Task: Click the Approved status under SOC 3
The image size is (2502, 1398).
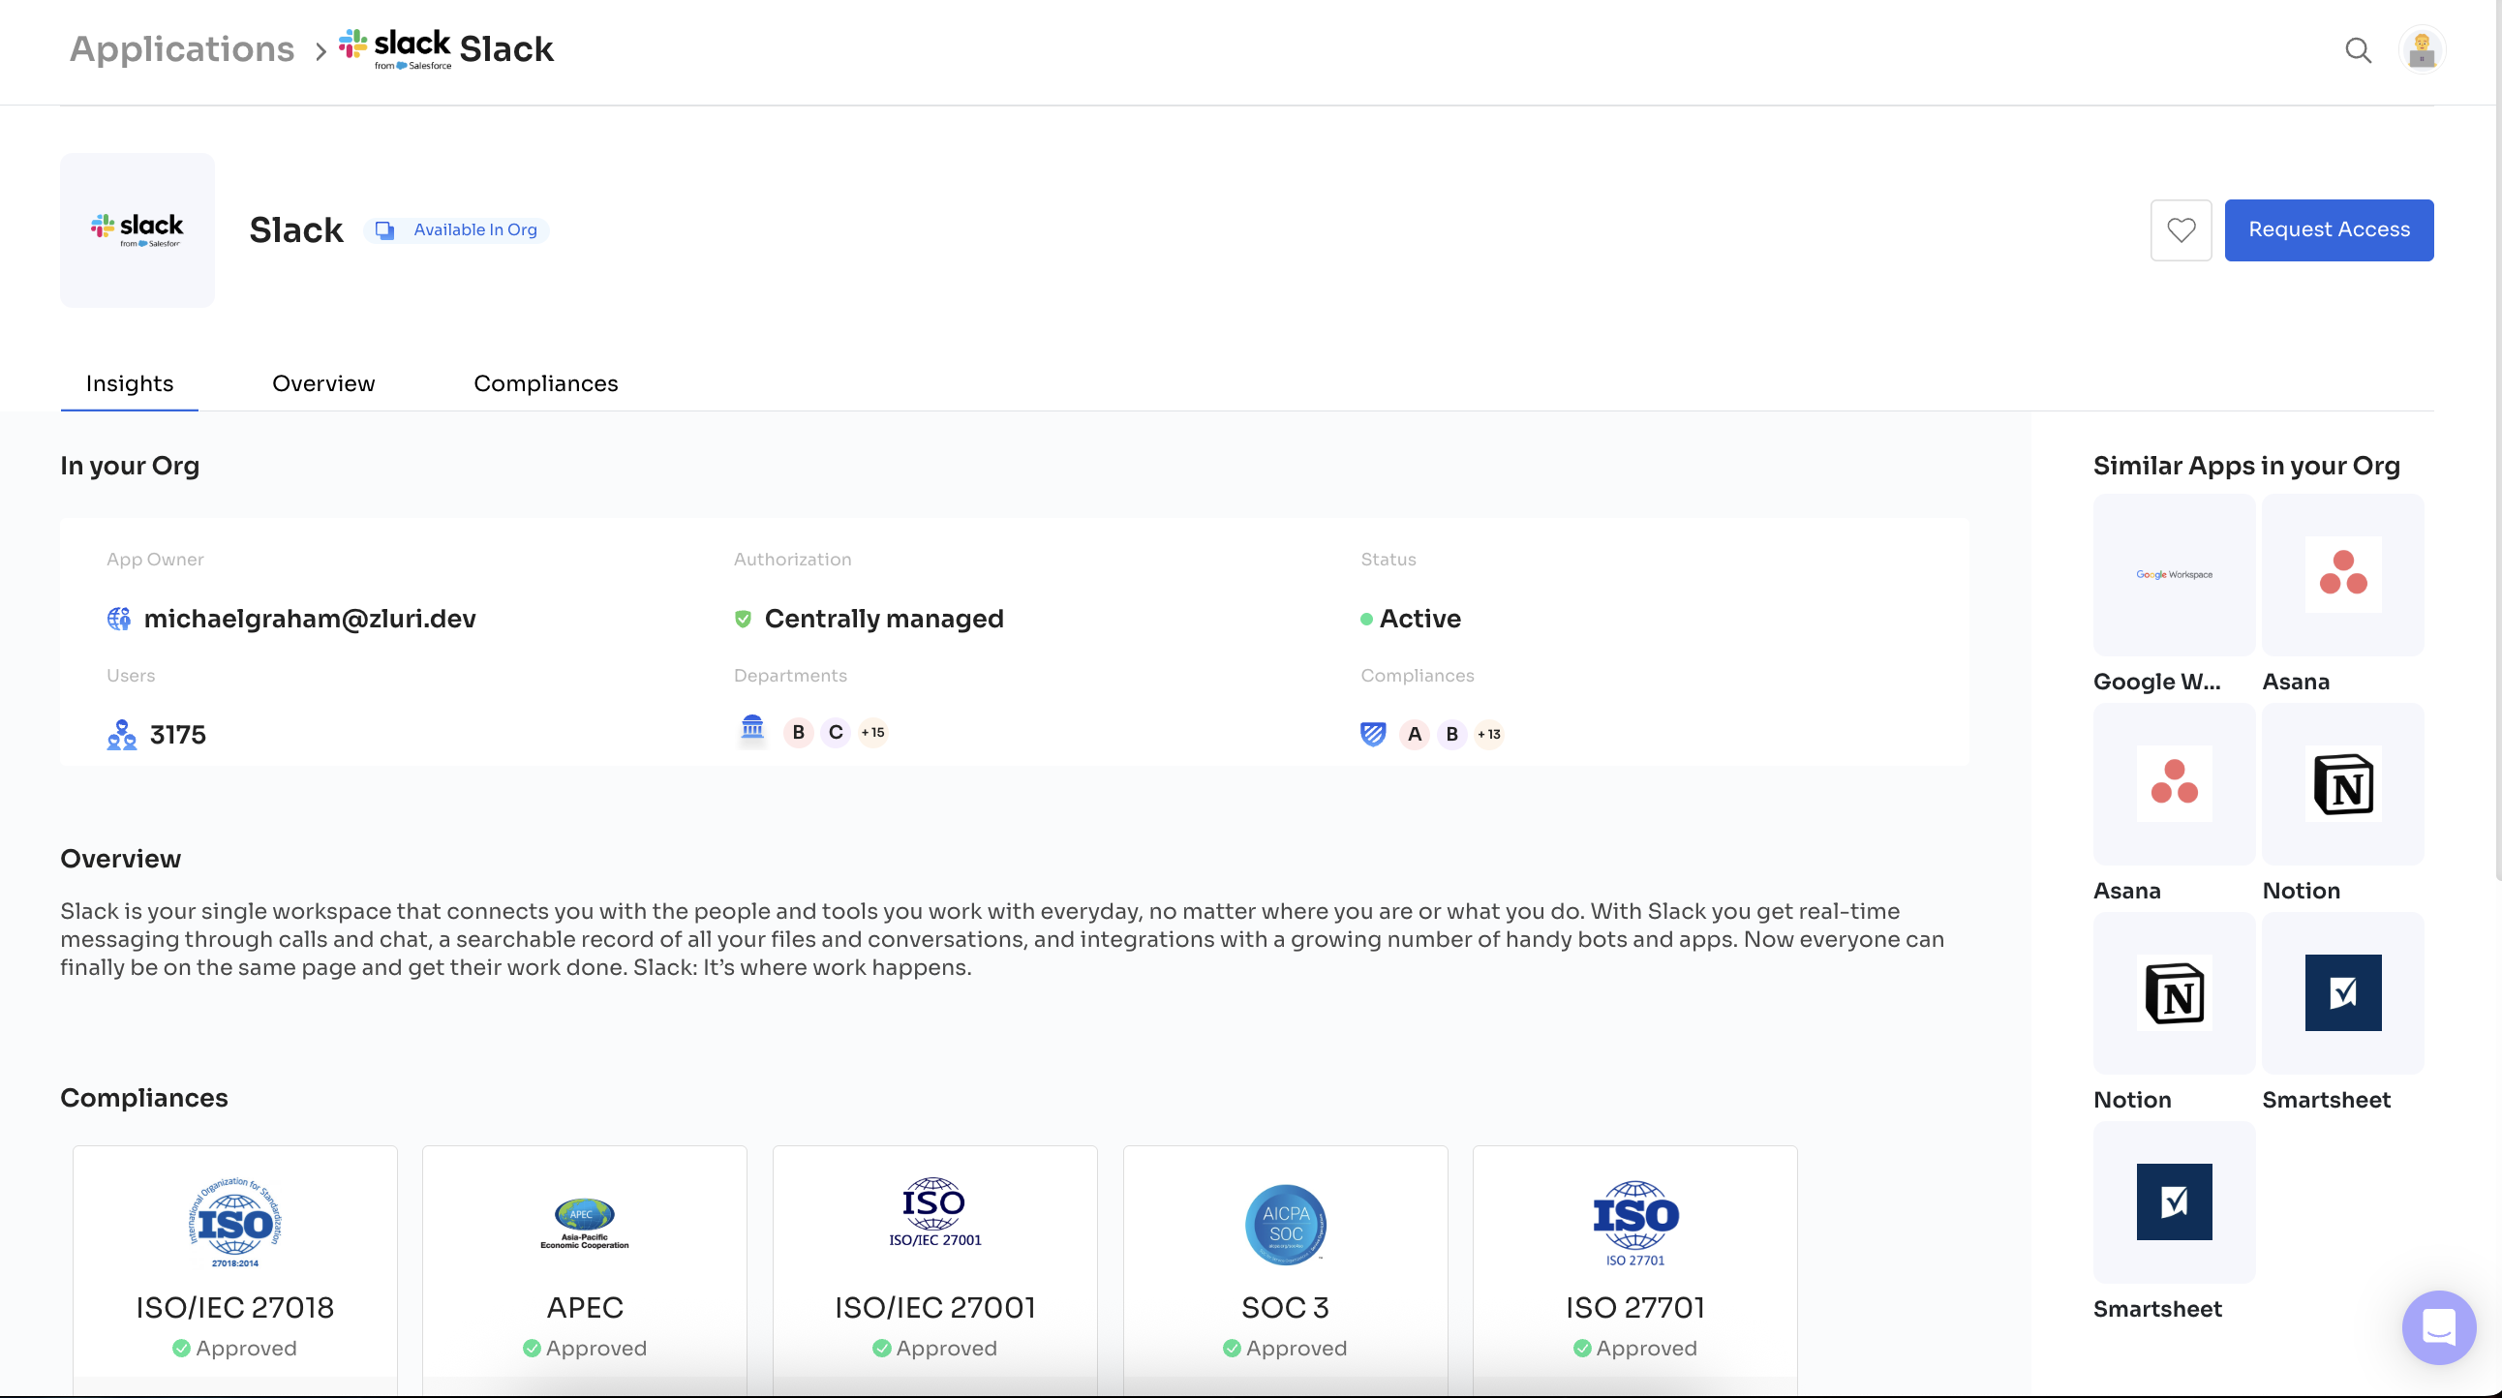Action: coord(1285,1349)
